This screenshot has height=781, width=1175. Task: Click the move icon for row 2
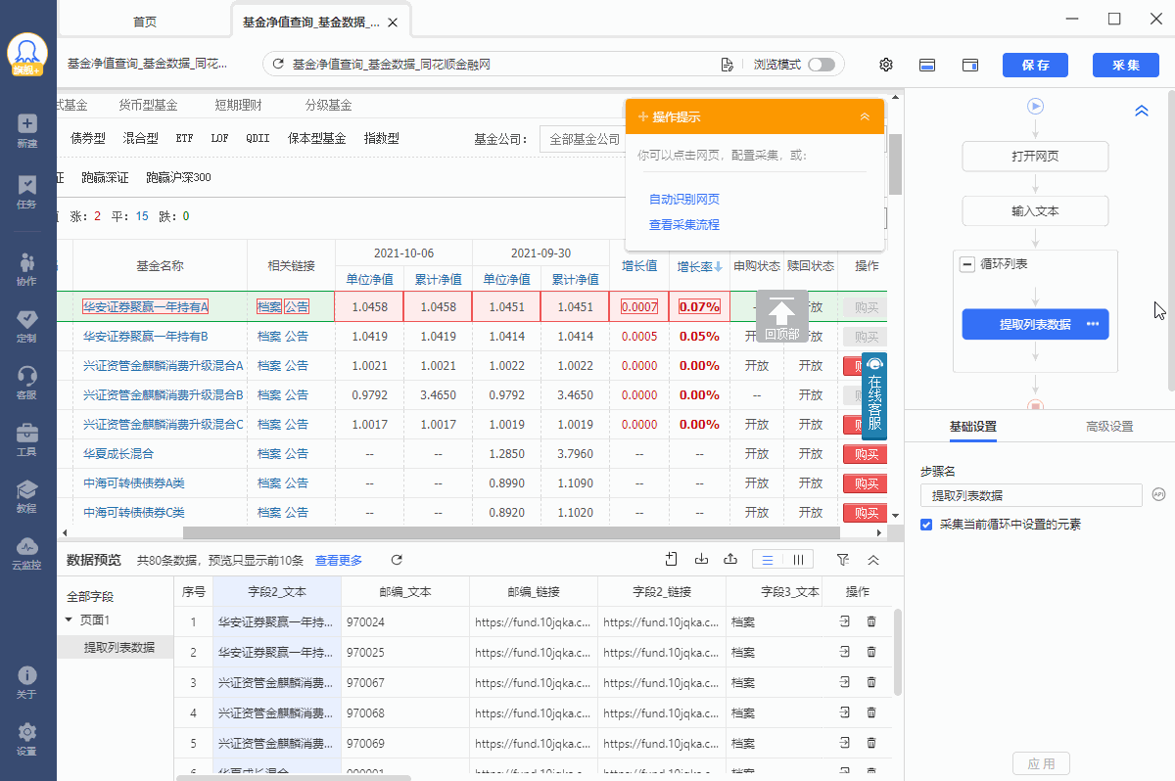[844, 652]
